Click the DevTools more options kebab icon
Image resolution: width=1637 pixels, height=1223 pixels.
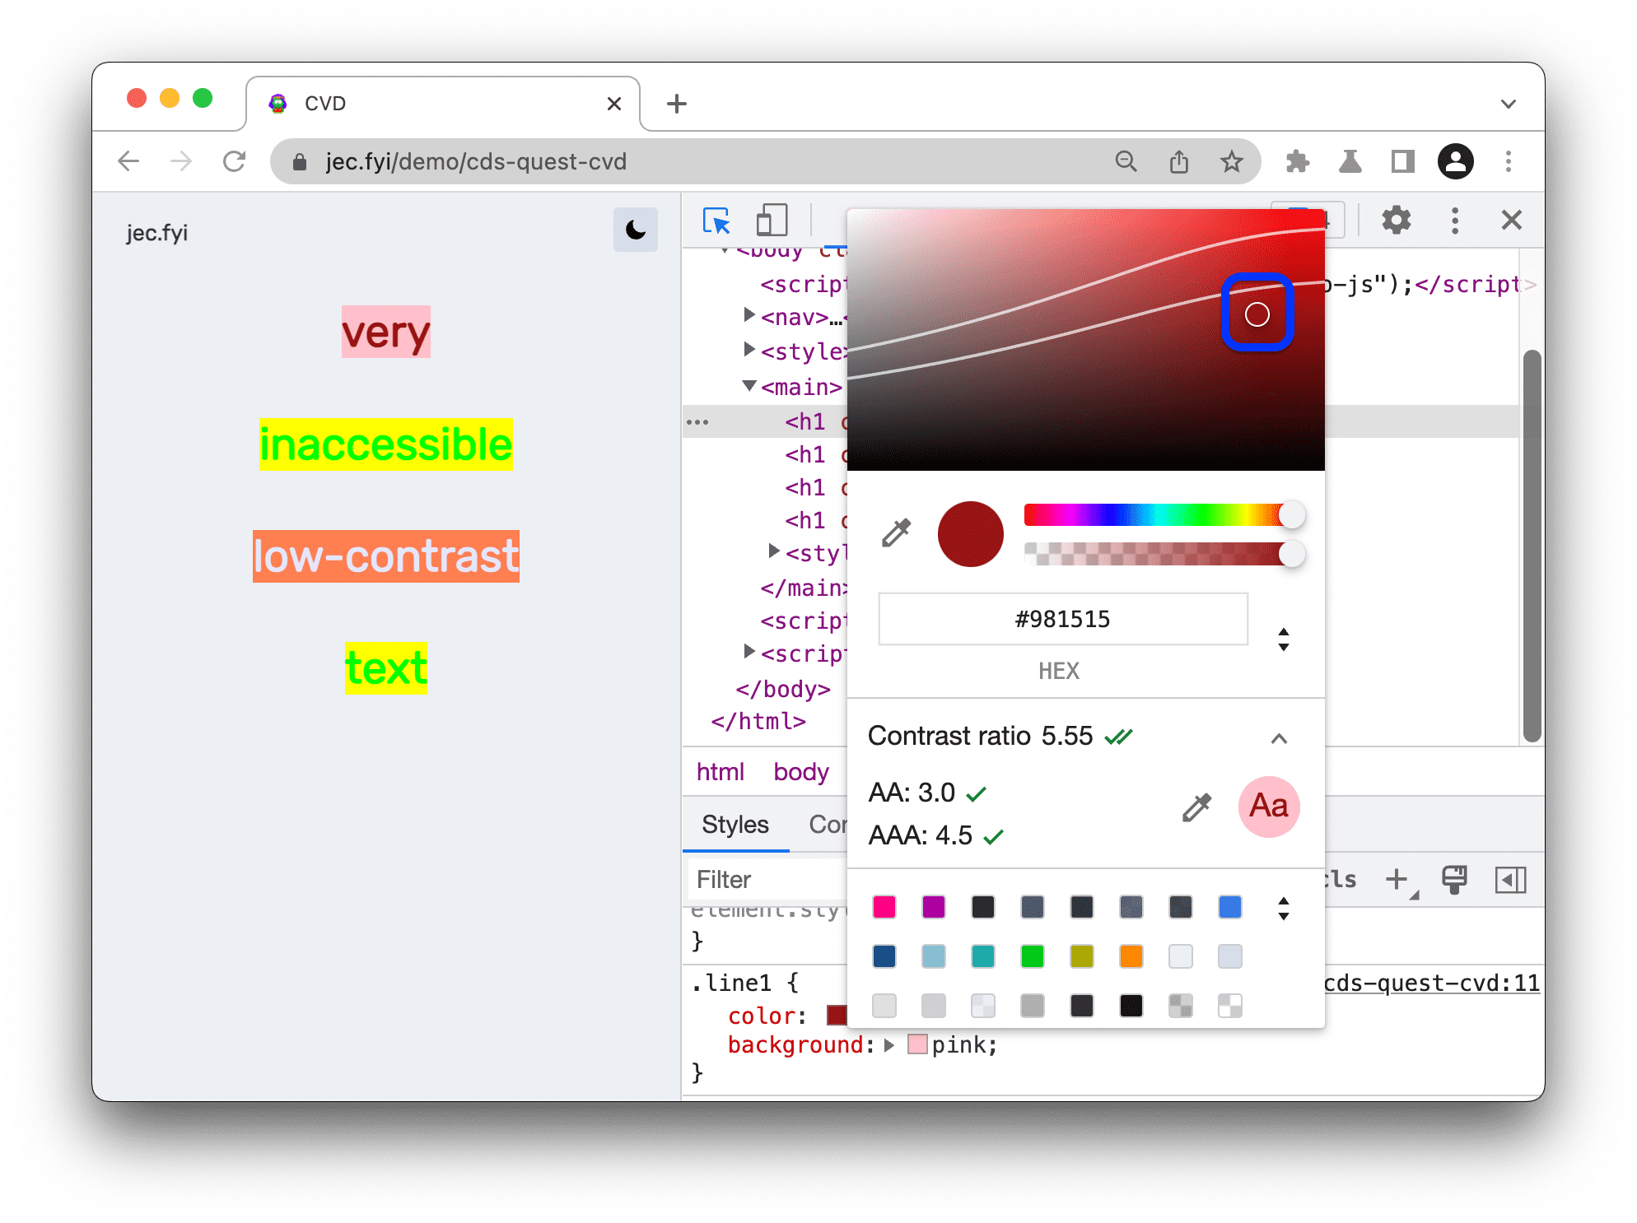[x=1452, y=221]
